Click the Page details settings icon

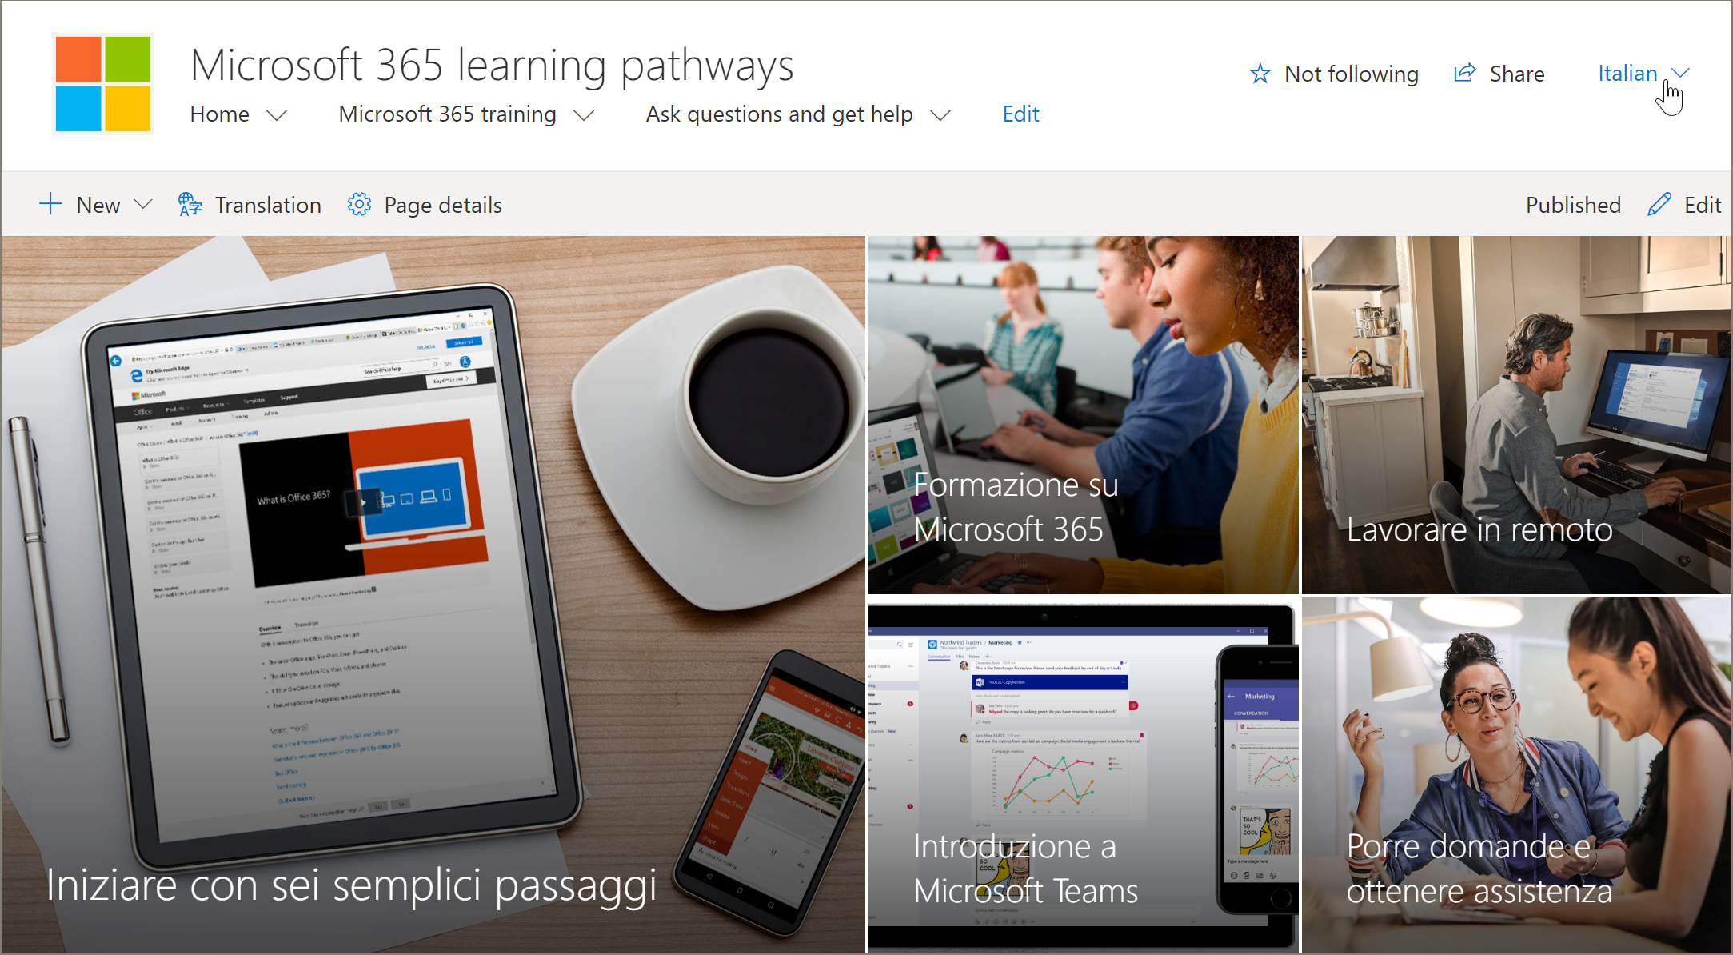pos(358,203)
